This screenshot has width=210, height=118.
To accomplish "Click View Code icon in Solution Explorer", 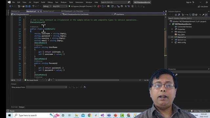I will point(200,15).
